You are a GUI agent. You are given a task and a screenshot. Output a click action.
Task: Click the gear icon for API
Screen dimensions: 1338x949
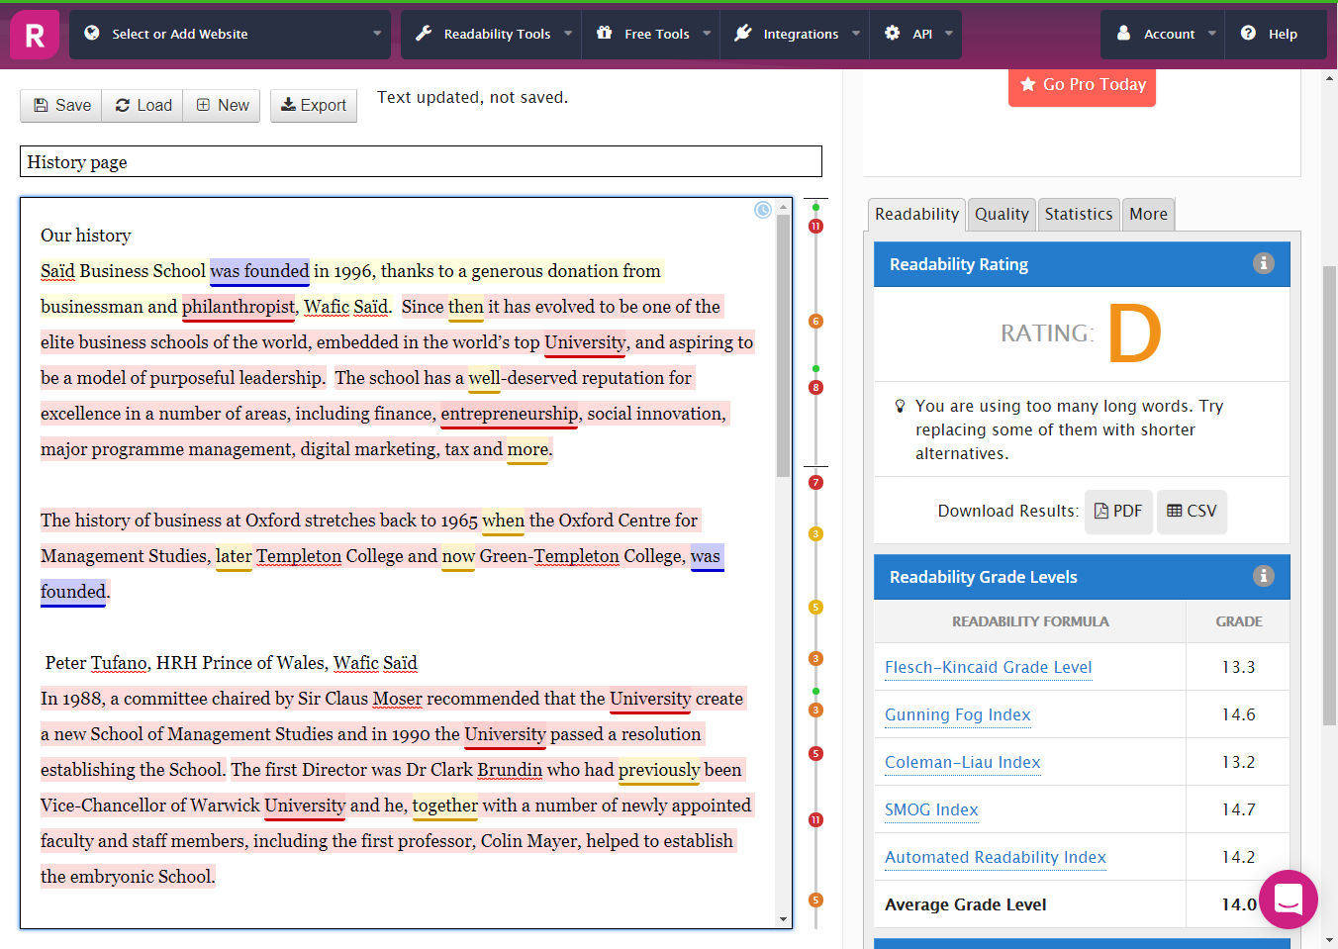[892, 33]
